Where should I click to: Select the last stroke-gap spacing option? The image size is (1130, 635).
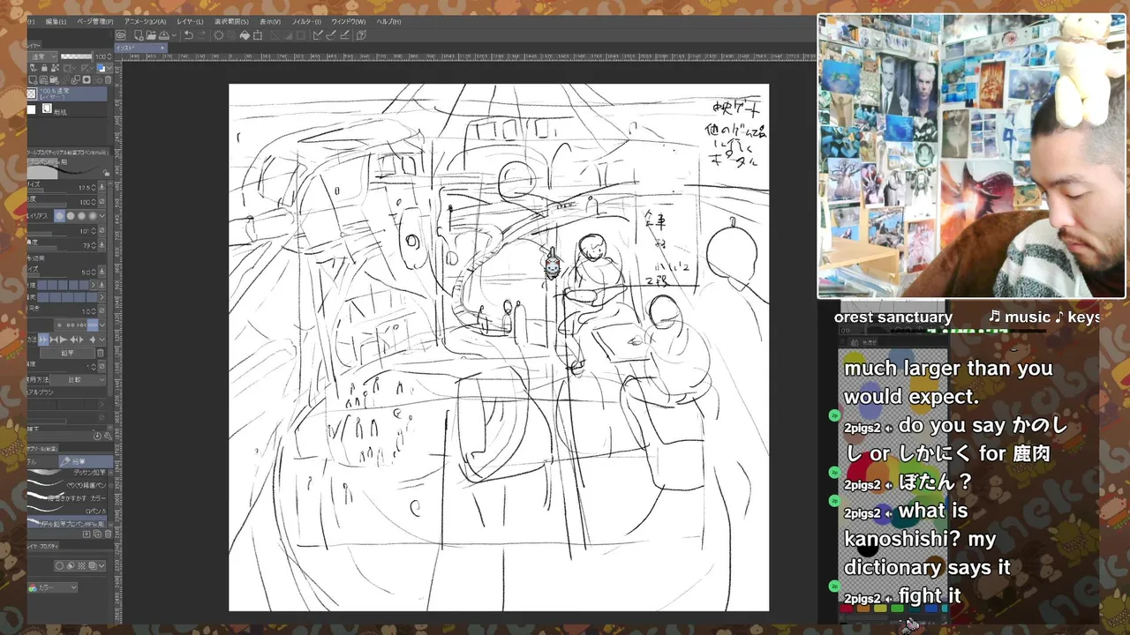click(93, 325)
